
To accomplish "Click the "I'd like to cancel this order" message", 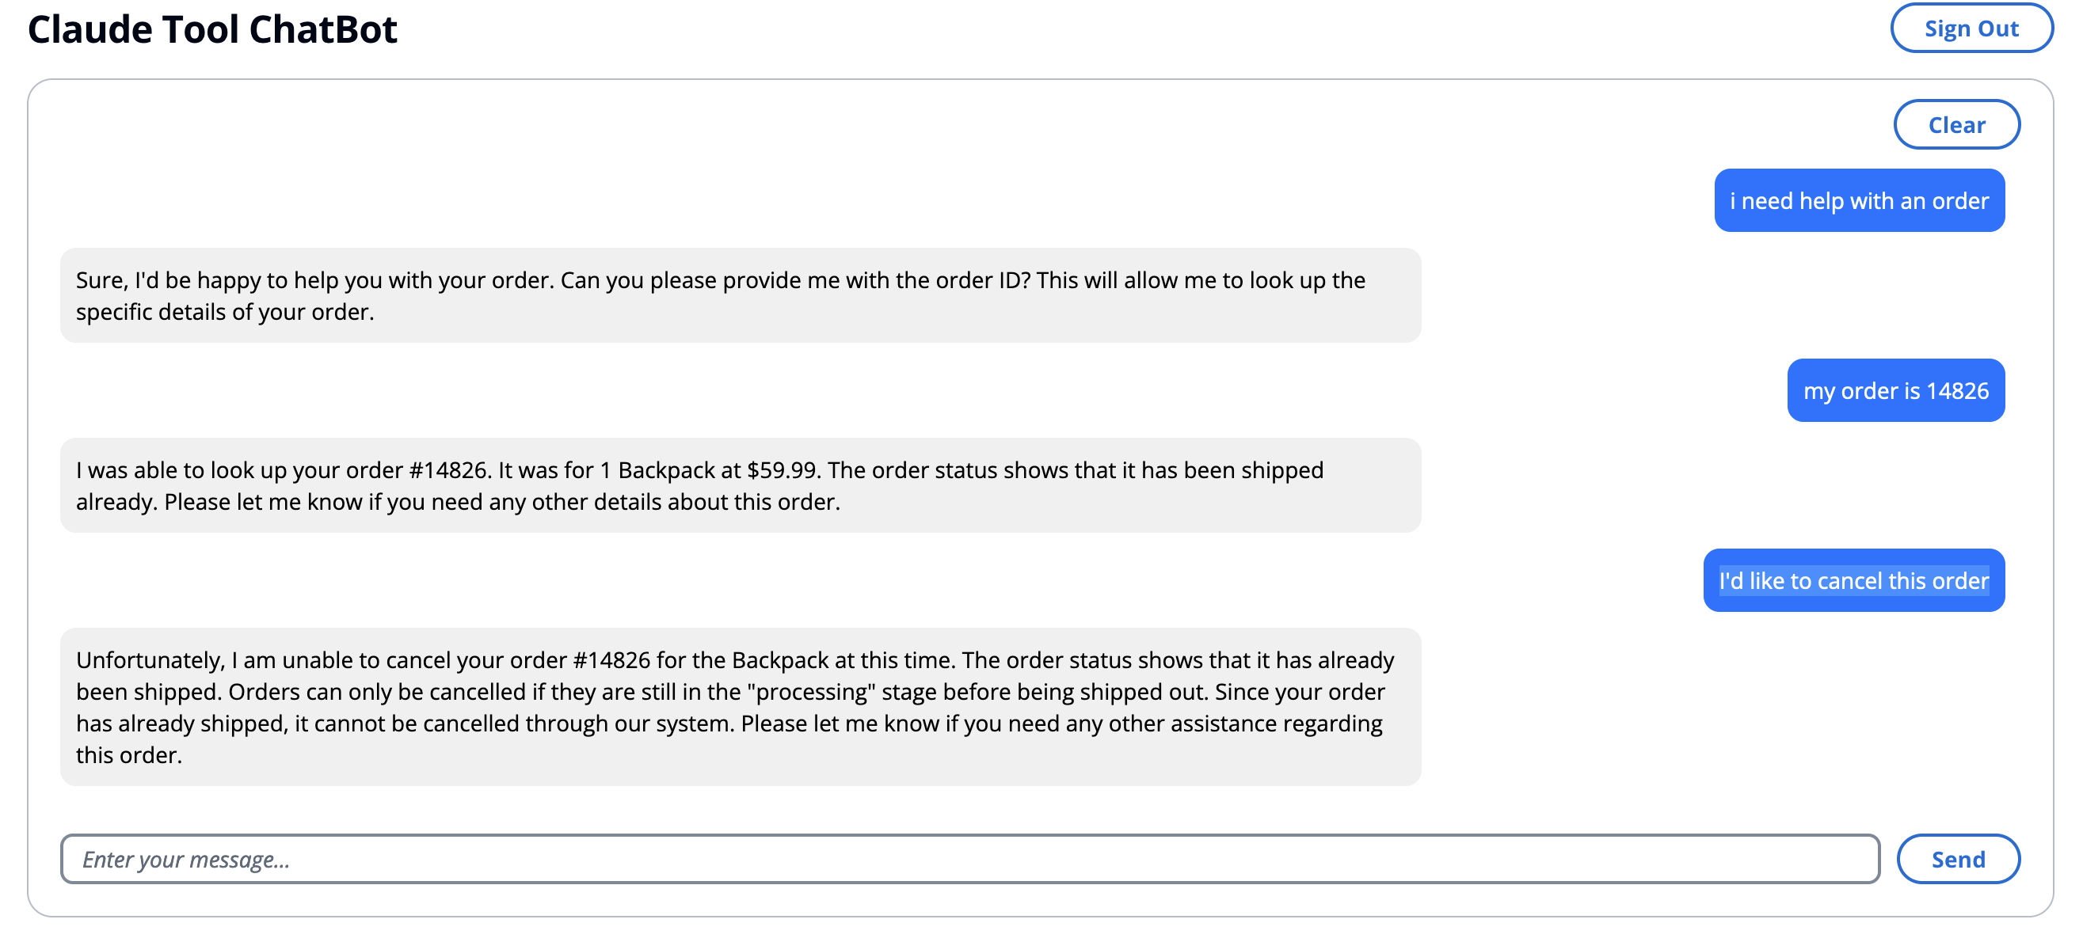I will [1853, 580].
